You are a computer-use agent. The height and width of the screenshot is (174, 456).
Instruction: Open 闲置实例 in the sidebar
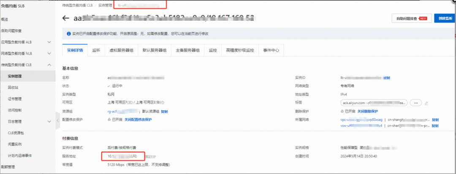click(15, 144)
